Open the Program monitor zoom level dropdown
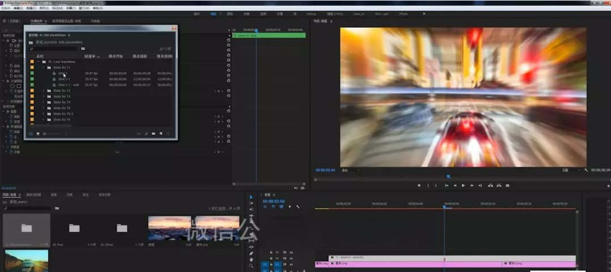The image size is (611, 272). click(350, 170)
